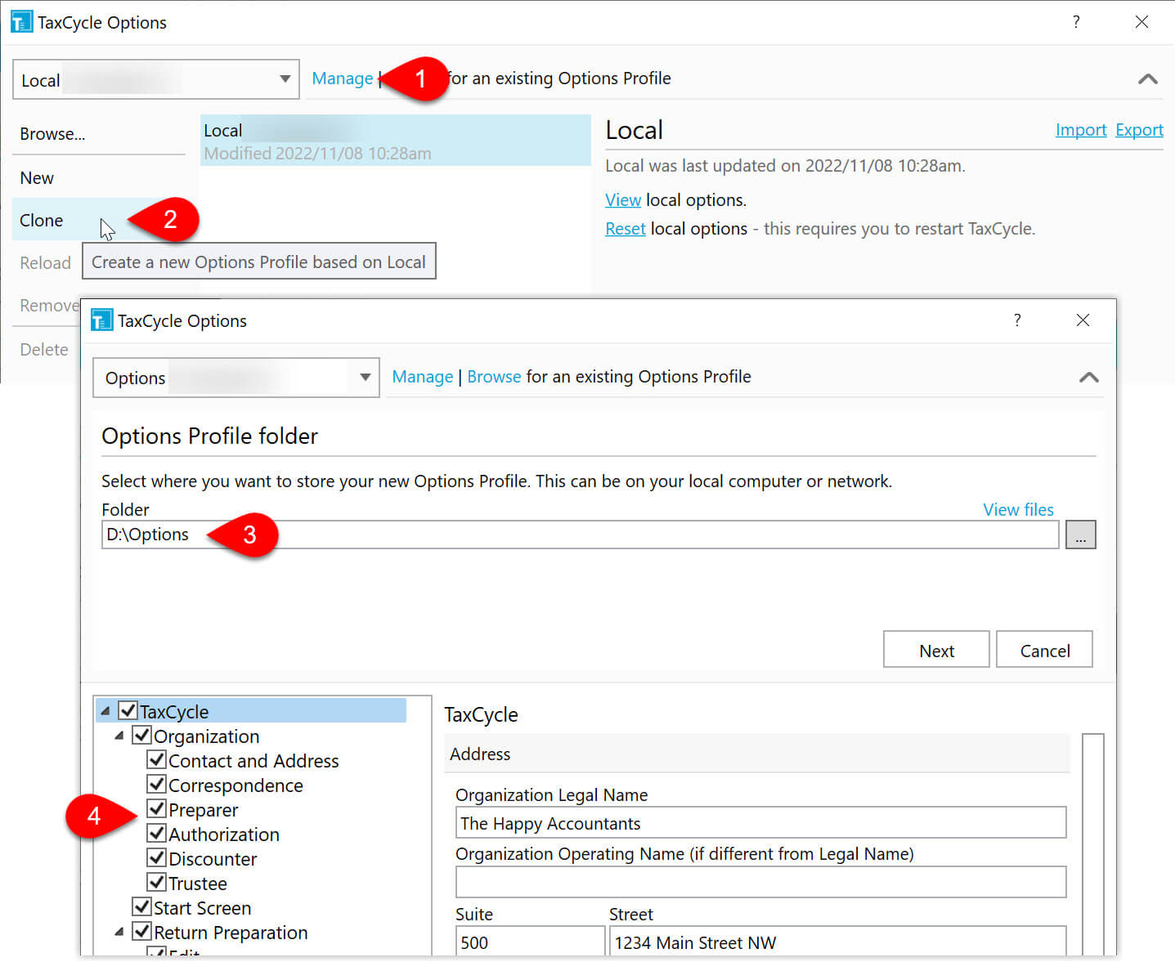Uncheck Contact and Address checkbox

[156, 759]
